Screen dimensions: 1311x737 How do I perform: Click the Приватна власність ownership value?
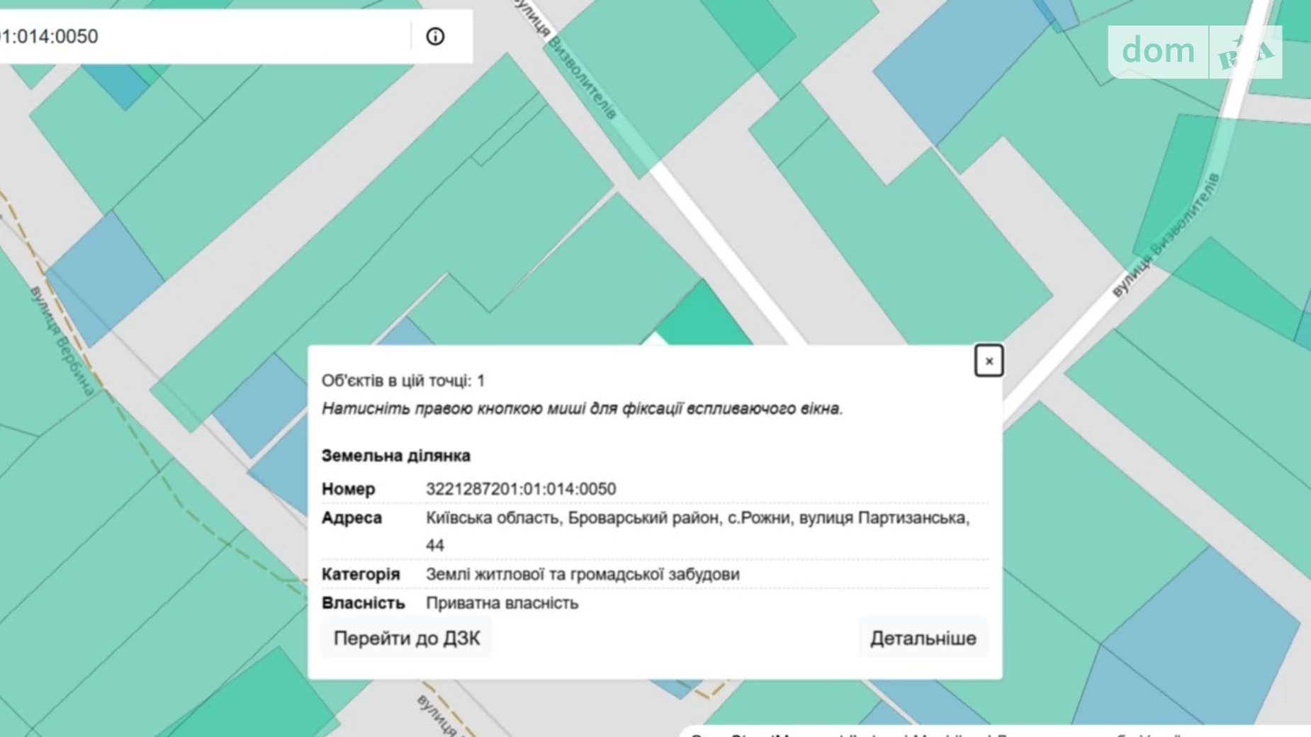click(502, 603)
